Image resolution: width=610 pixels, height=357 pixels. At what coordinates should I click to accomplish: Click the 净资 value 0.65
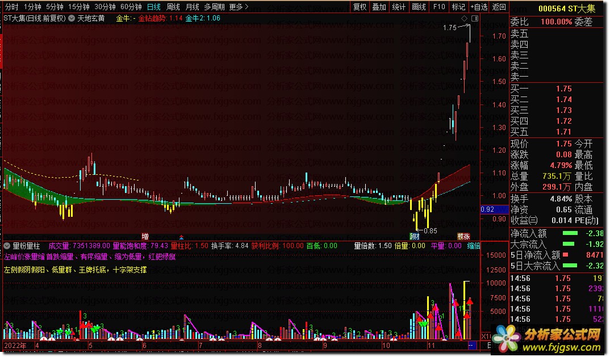563,209
